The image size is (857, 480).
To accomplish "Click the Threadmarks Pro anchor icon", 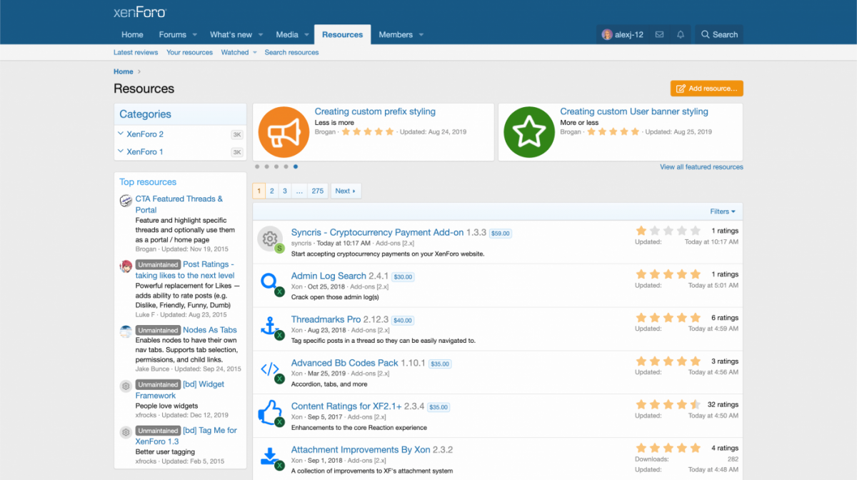I will pos(270,326).
